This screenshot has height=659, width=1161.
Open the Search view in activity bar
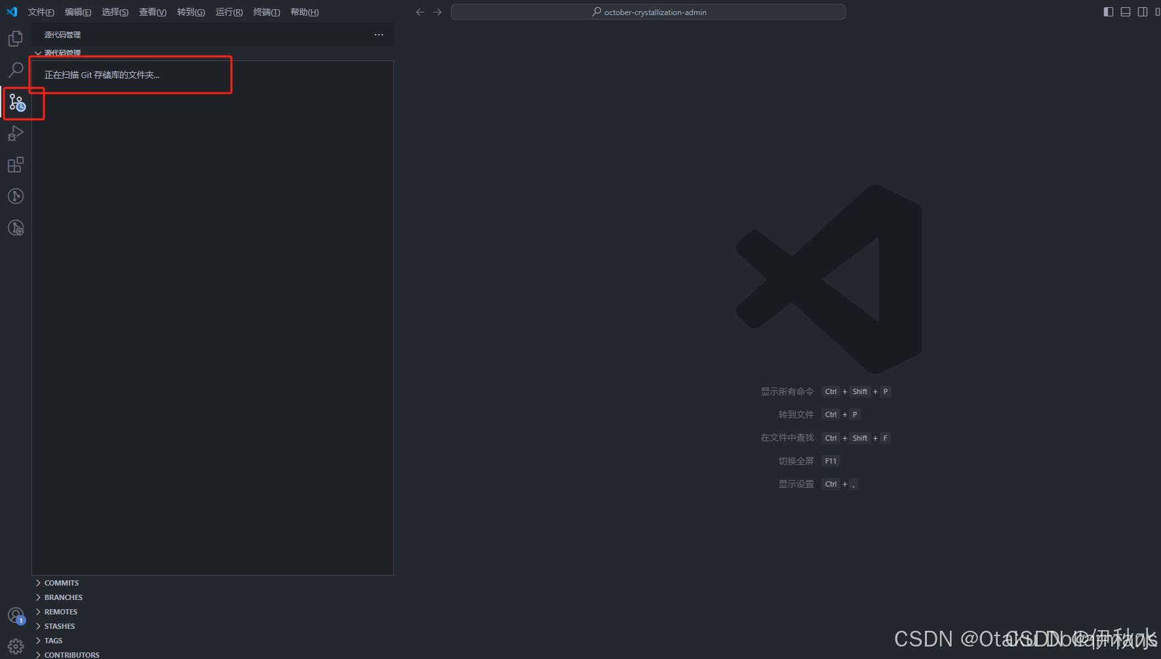tap(16, 70)
